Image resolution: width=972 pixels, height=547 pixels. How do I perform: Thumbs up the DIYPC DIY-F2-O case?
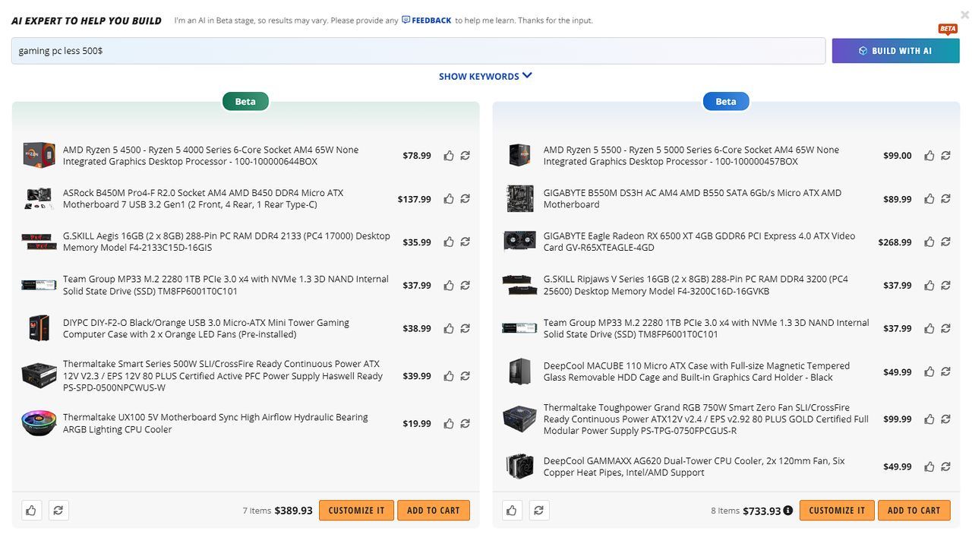[x=449, y=329]
